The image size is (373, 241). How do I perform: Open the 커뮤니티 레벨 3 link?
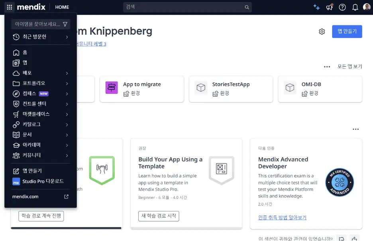click(x=91, y=44)
